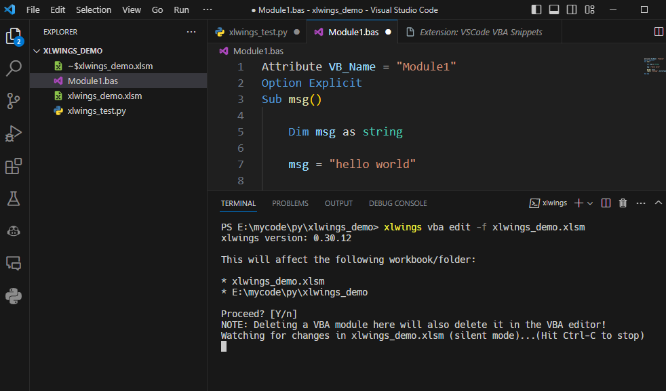Screen dimensions: 666x391
Task: Switch to the OUTPUT panel tab
Action: point(338,203)
